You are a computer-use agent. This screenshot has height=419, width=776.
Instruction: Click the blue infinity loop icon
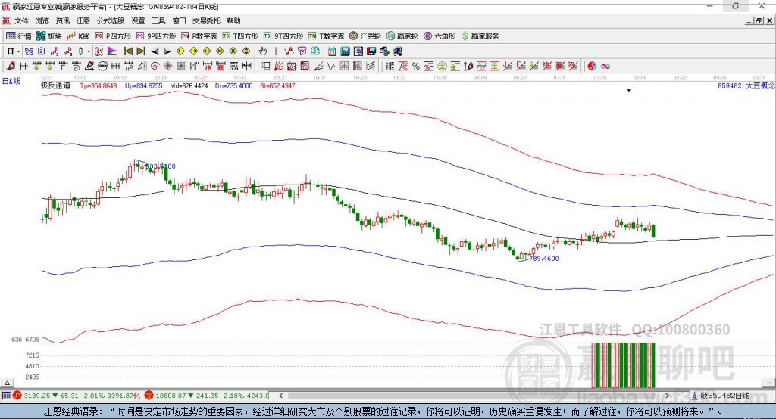point(605,67)
